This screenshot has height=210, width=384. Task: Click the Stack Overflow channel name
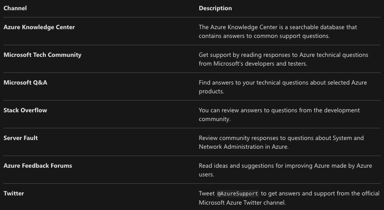pyautogui.click(x=25, y=110)
